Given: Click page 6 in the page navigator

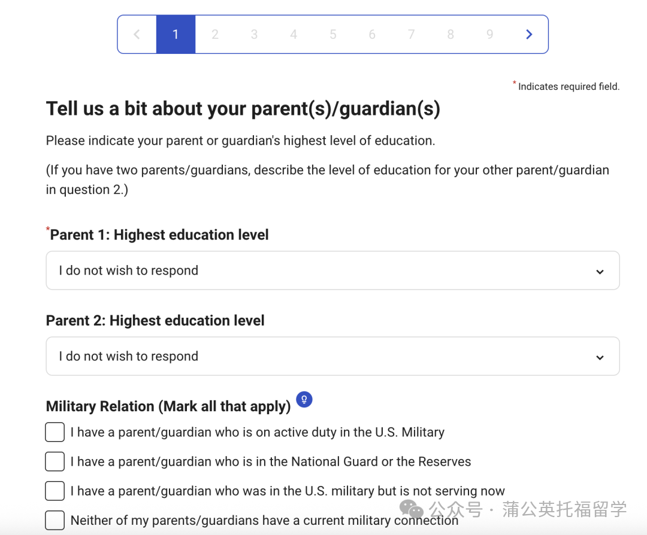Looking at the screenshot, I should 372,34.
